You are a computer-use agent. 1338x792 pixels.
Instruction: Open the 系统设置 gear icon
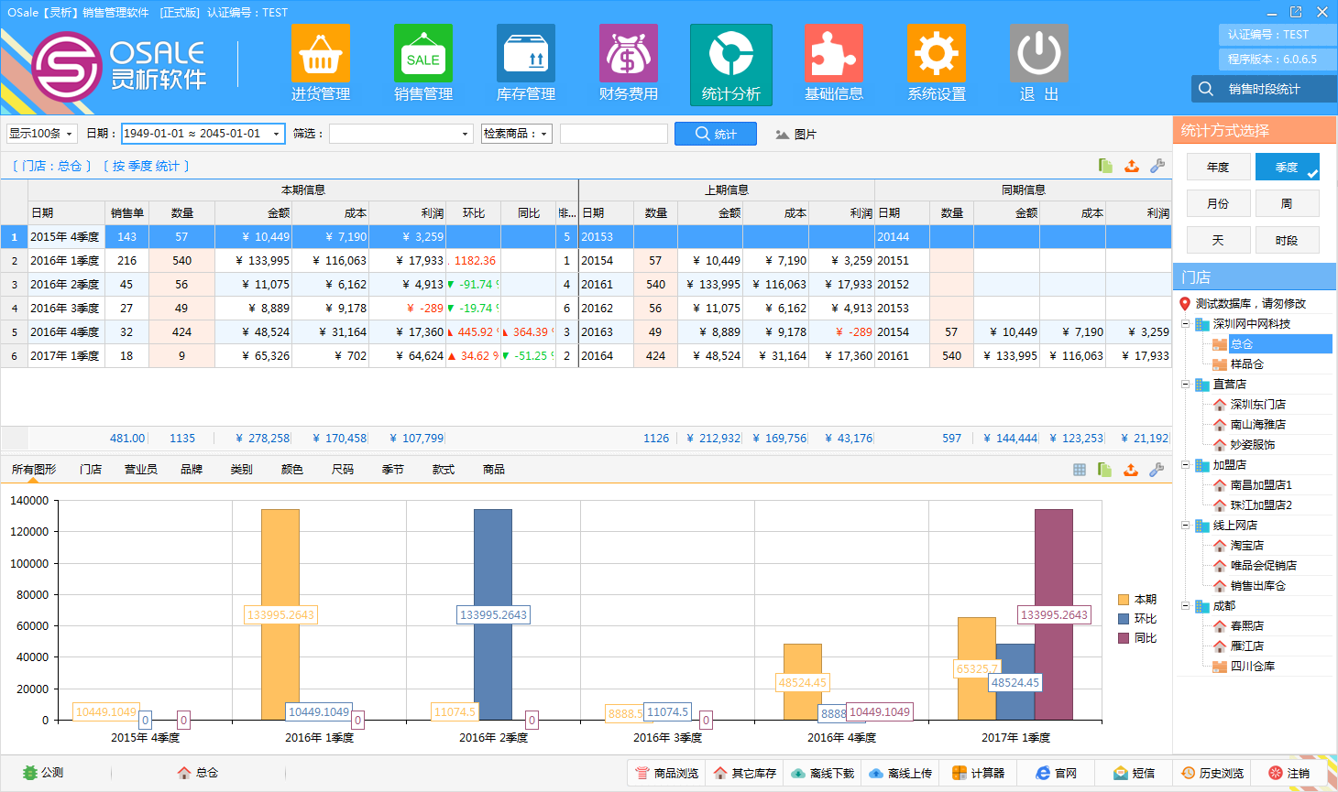[x=937, y=63]
